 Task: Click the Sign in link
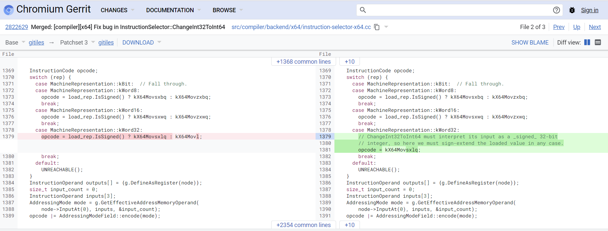pyautogui.click(x=589, y=10)
